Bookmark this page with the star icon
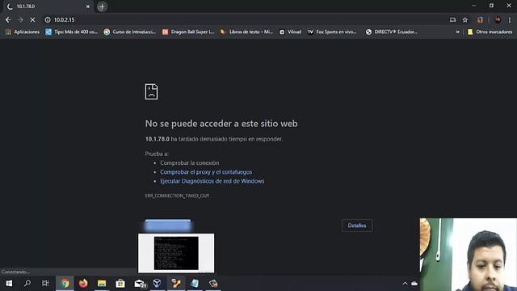This screenshot has height=291, width=517. click(465, 19)
